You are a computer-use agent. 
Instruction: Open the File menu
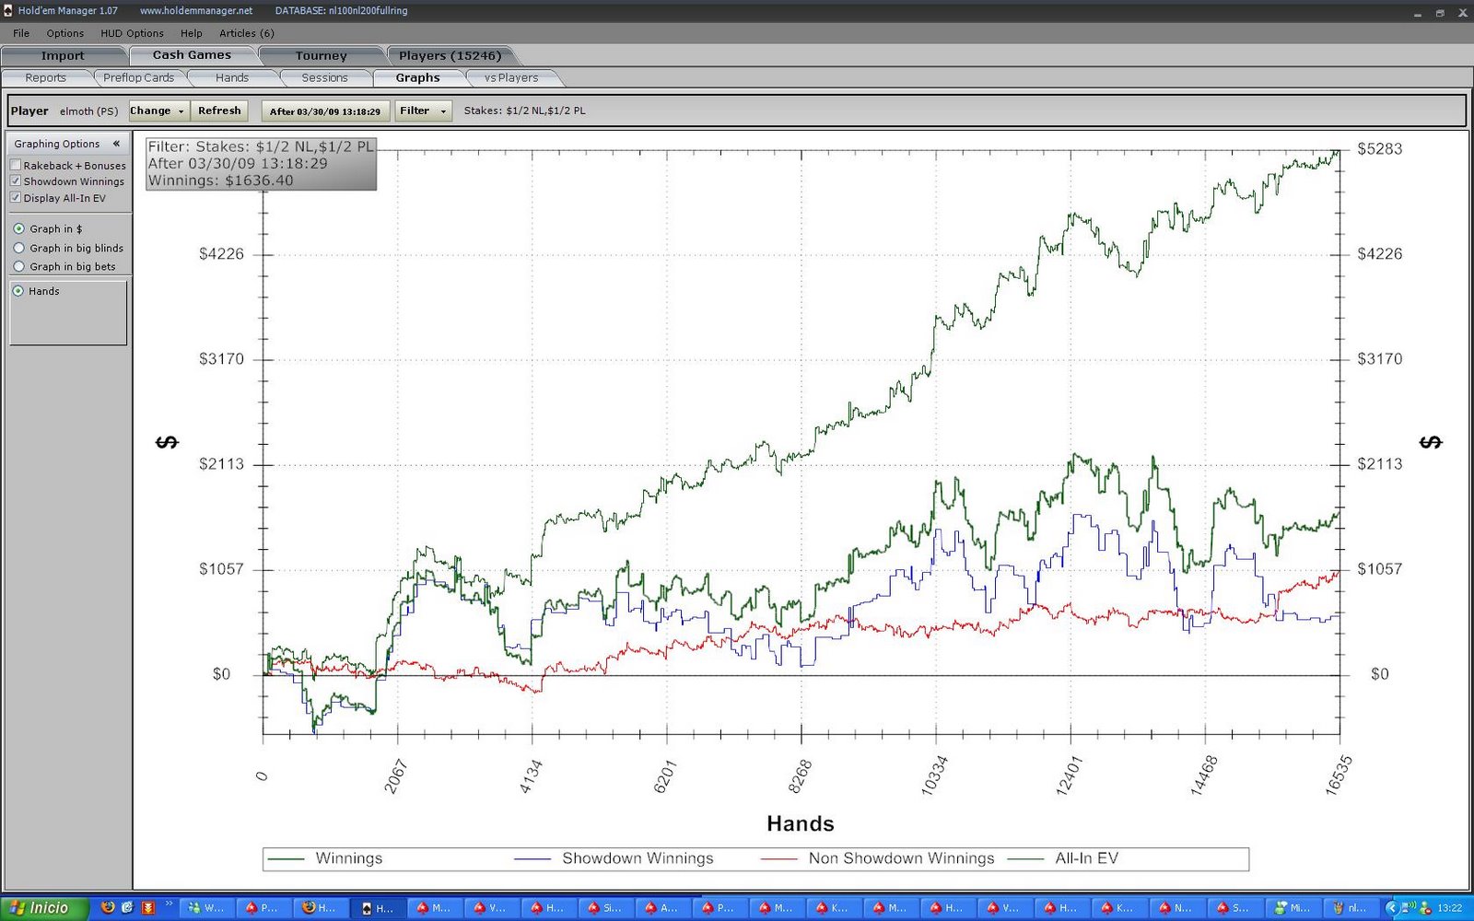pos(21,33)
